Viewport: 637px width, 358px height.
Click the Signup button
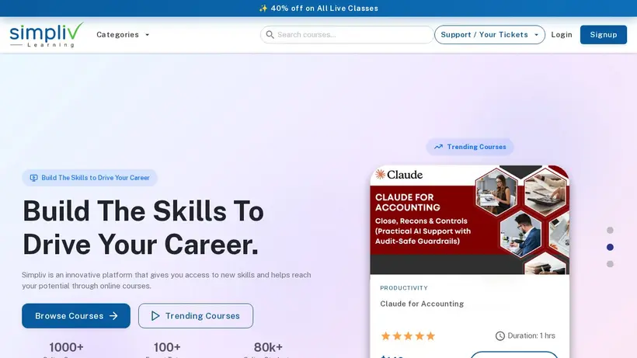pos(604,35)
